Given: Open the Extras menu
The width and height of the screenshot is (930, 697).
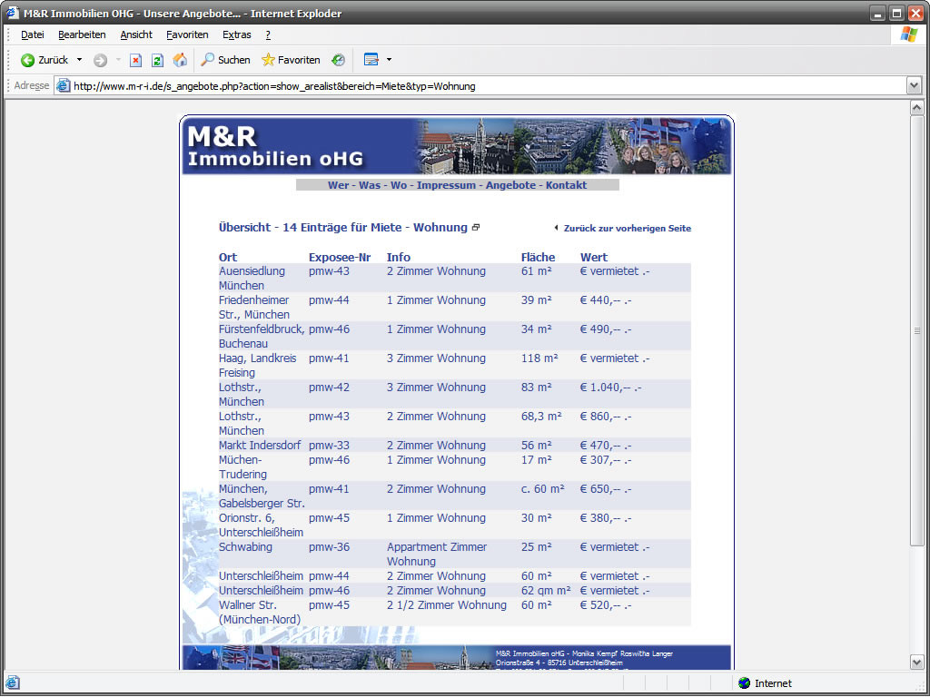Looking at the screenshot, I should click(x=236, y=34).
